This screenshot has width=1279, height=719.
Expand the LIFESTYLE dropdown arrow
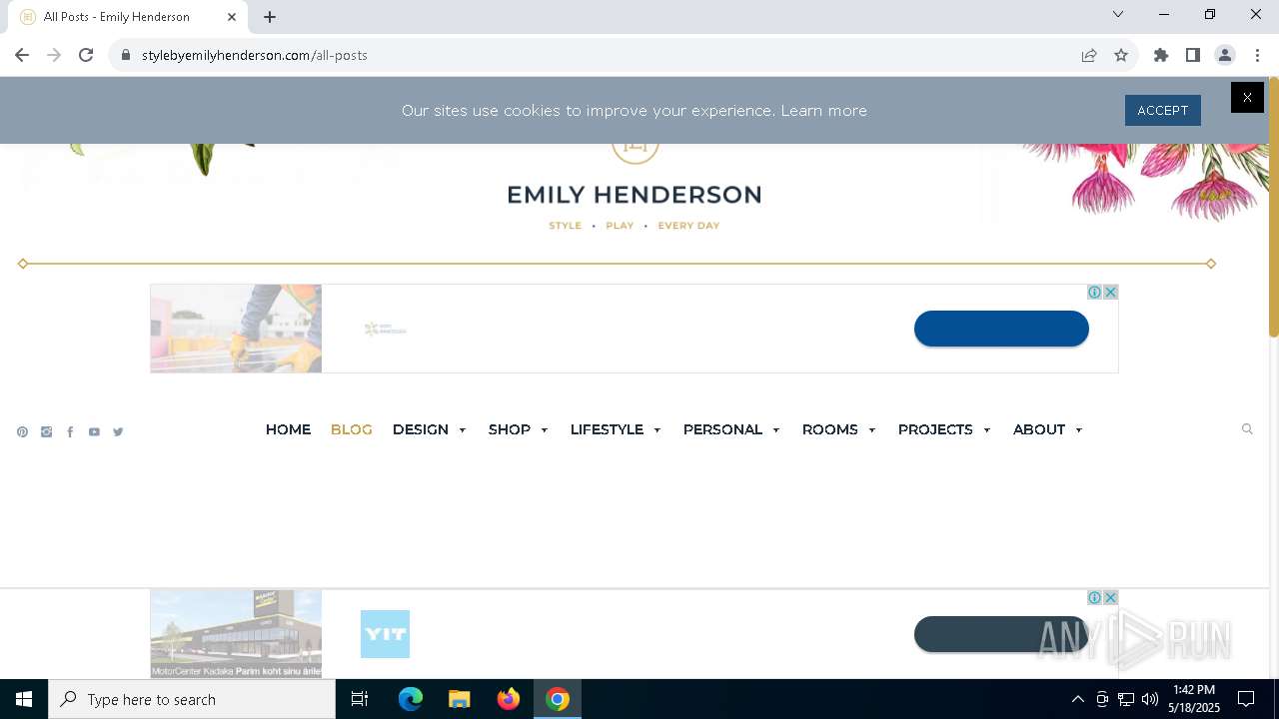tap(657, 430)
